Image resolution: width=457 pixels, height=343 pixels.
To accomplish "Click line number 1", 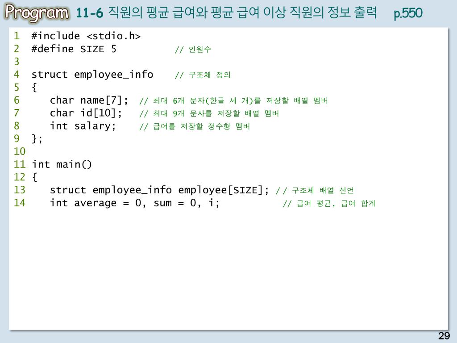I will (17, 36).
